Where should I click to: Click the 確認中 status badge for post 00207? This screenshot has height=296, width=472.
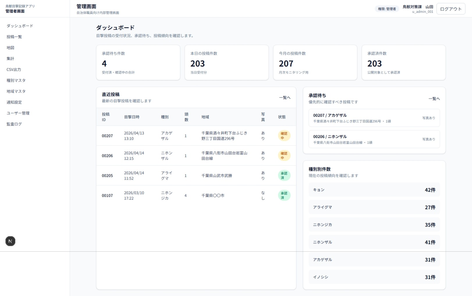284,136
